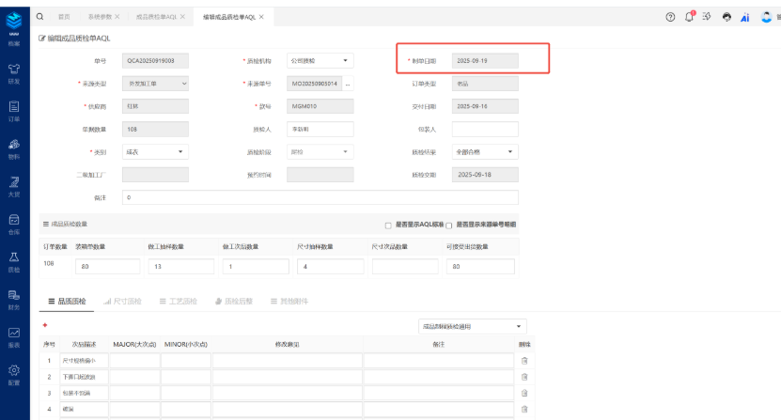The width and height of the screenshot is (781, 420).
Task: Expand the 质检机构 dropdown
Action: 320,61
